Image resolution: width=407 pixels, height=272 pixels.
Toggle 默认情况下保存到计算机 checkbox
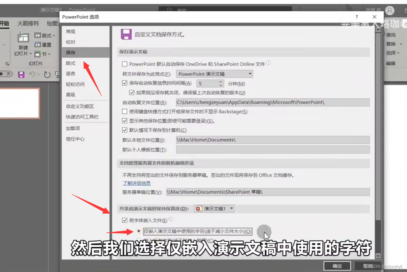(125, 130)
